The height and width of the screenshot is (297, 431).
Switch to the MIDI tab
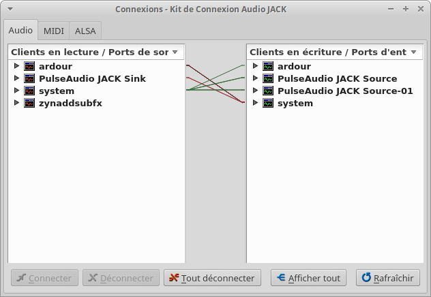tap(54, 31)
